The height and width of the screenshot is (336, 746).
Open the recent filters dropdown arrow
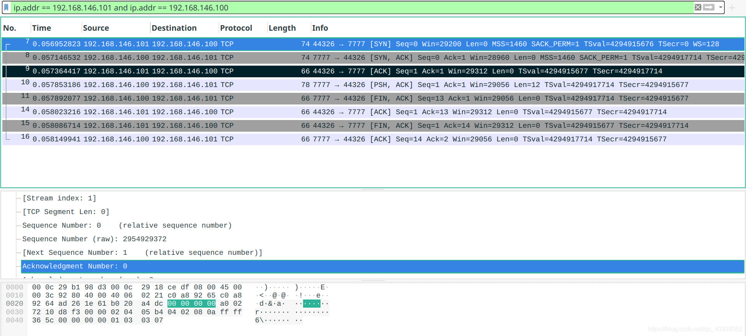(720, 7)
